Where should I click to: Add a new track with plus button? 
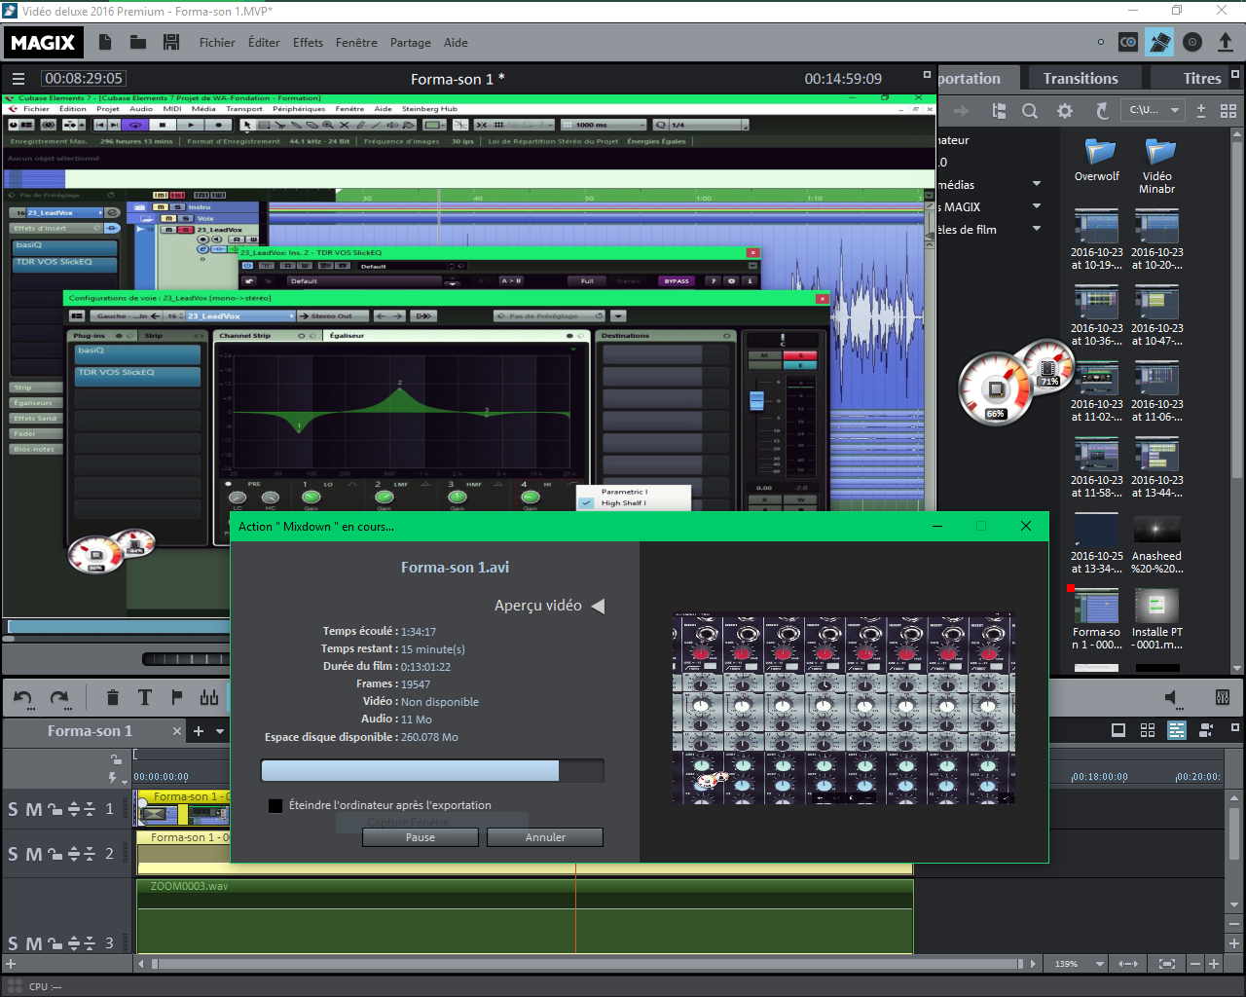11,964
